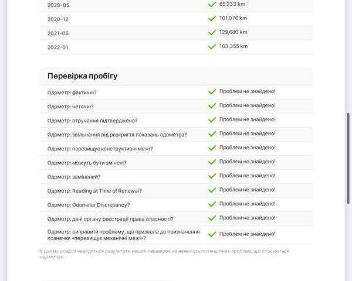Select the 2020-05 date row
The image size is (352, 281).
pyautogui.click(x=58, y=5)
